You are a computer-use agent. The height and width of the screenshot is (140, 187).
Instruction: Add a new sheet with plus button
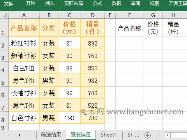point(148,135)
